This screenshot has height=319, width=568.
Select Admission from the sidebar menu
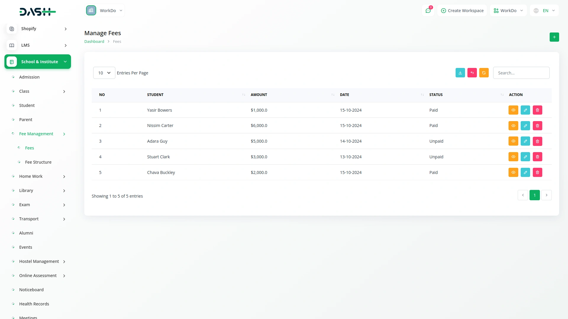[29, 77]
